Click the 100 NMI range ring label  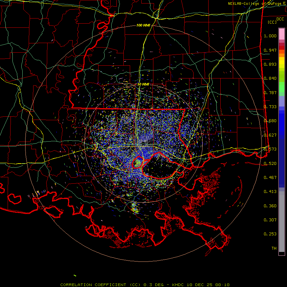pos(143,25)
